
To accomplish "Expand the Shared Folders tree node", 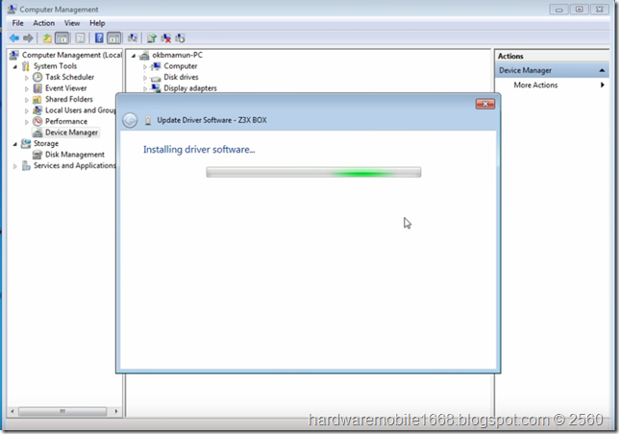I will pyautogui.click(x=27, y=100).
